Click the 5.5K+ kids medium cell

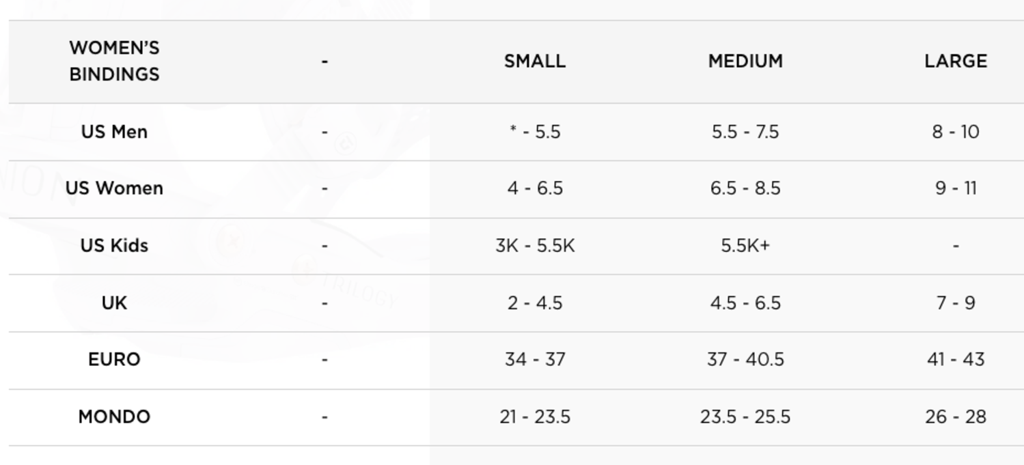745,246
